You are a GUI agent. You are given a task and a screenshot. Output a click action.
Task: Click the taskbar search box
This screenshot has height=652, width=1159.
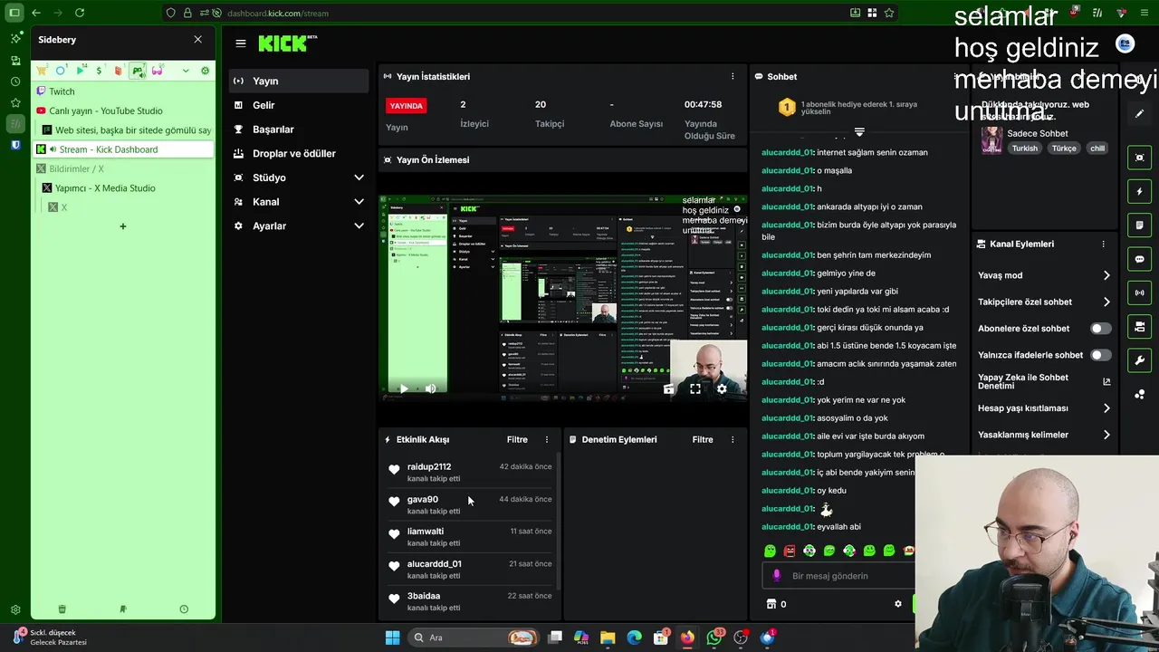click(474, 638)
